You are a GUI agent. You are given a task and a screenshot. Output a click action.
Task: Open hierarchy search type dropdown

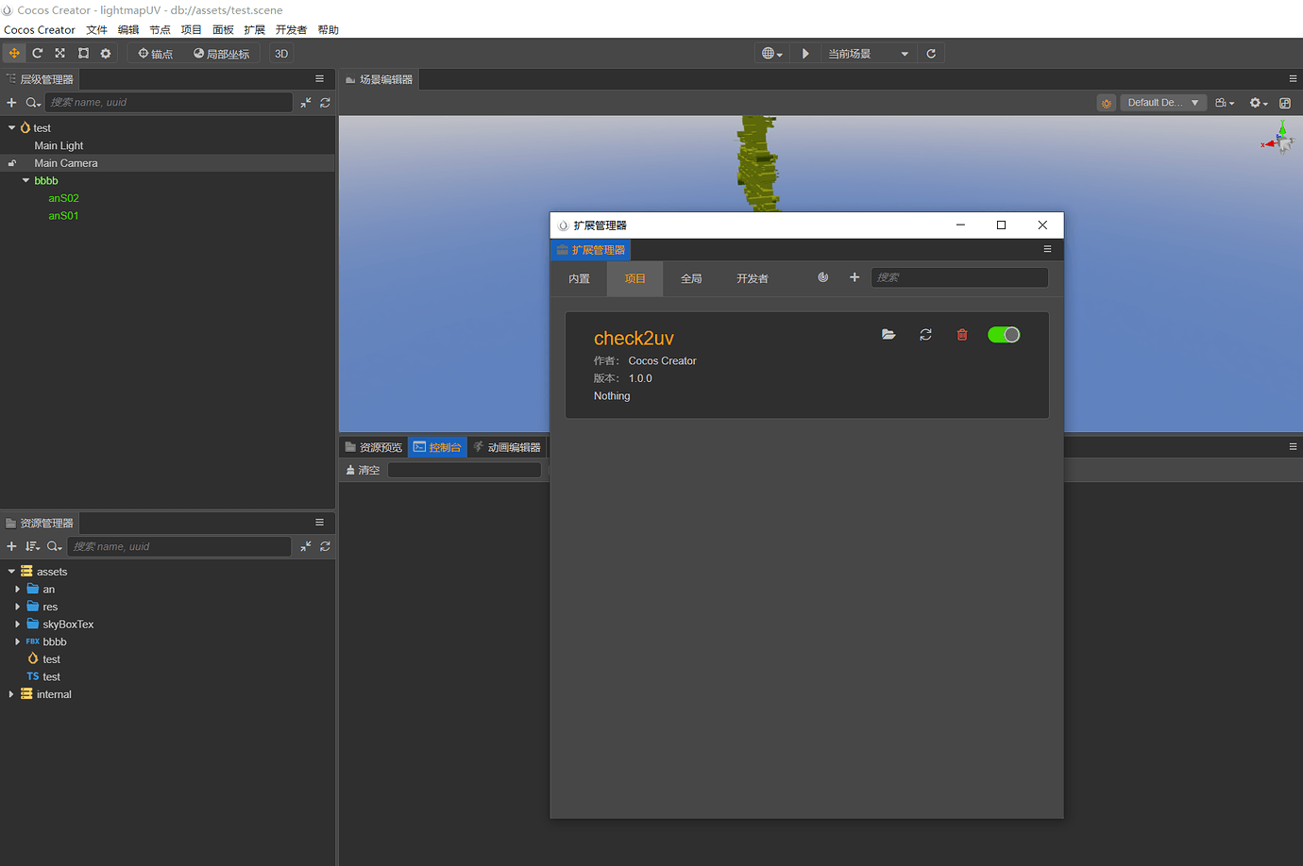(x=33, y=103)
